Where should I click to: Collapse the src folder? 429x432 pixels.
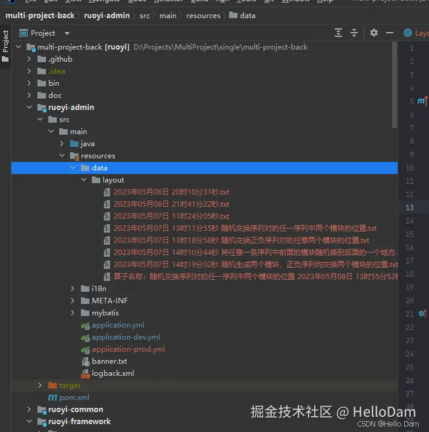(40, 119)
